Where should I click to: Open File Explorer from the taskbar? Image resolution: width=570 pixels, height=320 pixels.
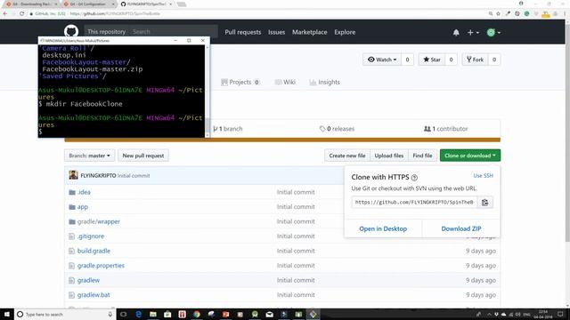(153, 314)
